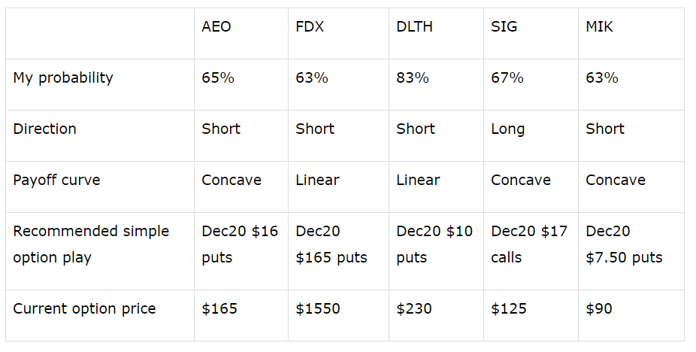Click the Current option price label
This screenshot has width=696, height=352.
[x=84, y=309]
